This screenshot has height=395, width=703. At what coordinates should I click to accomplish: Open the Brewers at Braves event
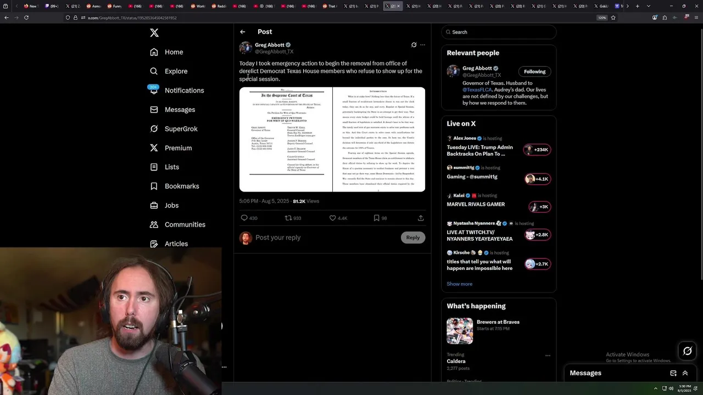[x=499, y=331]
